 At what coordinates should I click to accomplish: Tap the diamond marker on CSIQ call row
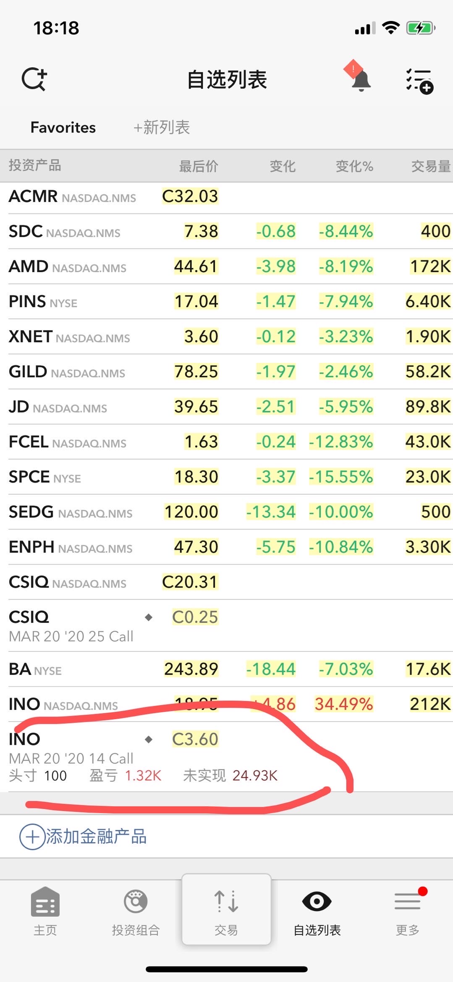[149, 617]
